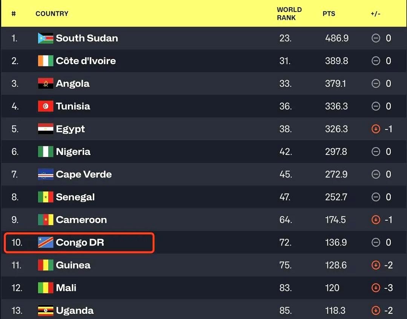Click Mali's red down-arrow change indicator
407x319 pixels.
click(376, 288)
